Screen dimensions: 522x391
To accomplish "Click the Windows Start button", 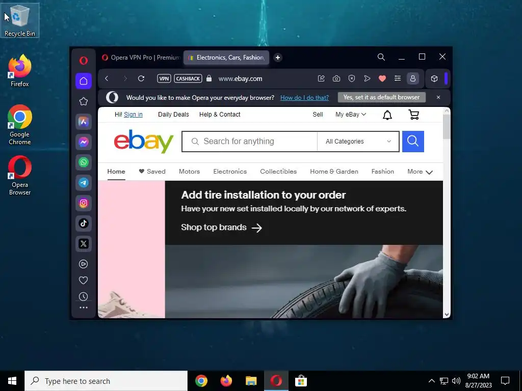I will [x=12, y=381].
